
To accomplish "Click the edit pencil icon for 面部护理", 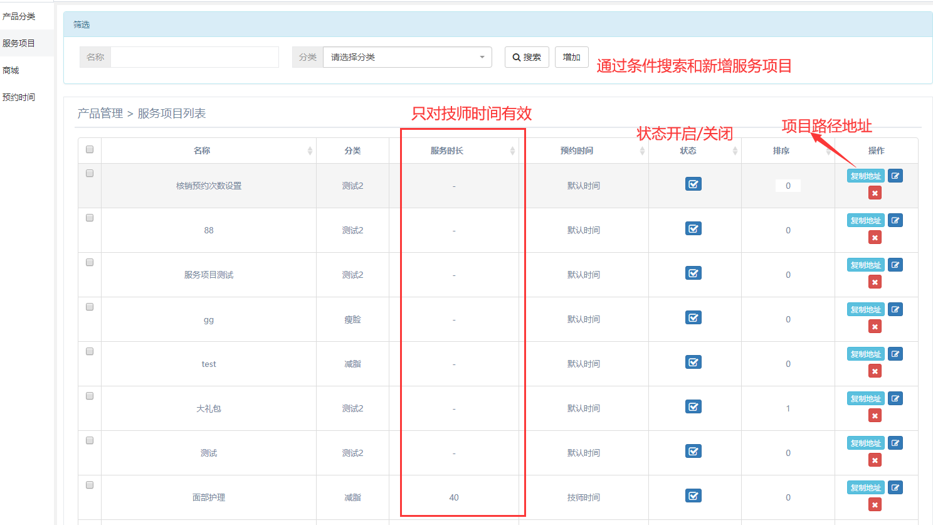I will tap(895, 488).
